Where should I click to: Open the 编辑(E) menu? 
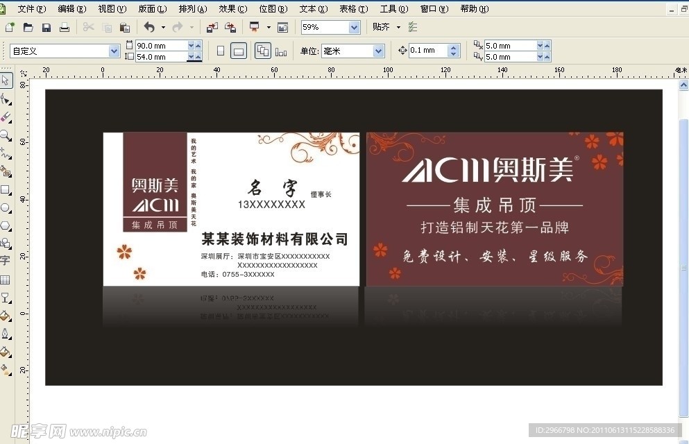click(x=72, y=9)
